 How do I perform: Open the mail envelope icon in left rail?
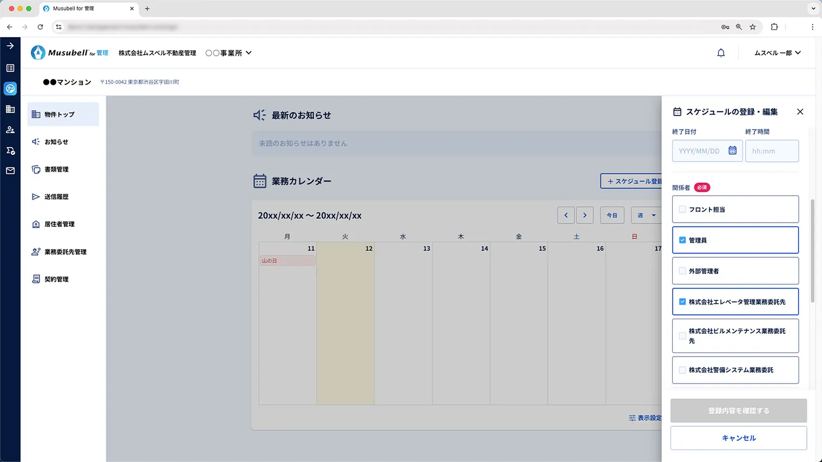(x=10, y=171)
